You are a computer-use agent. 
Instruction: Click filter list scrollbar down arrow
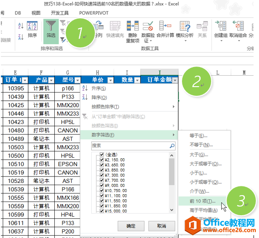171,210
